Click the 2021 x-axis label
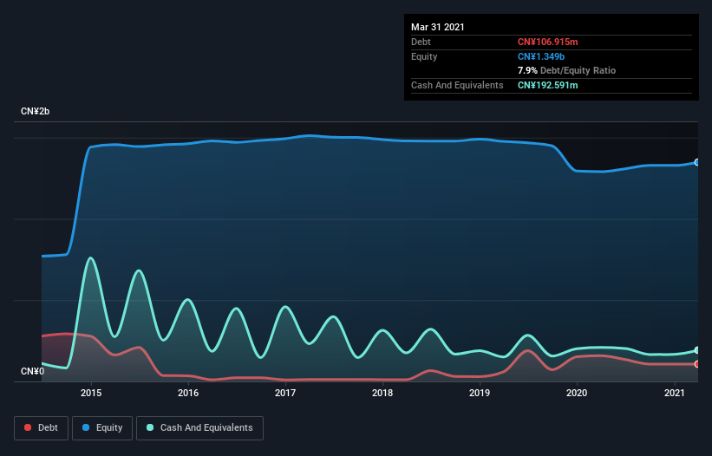The height and width of the screenshot is (456, 712). (675, 393)
